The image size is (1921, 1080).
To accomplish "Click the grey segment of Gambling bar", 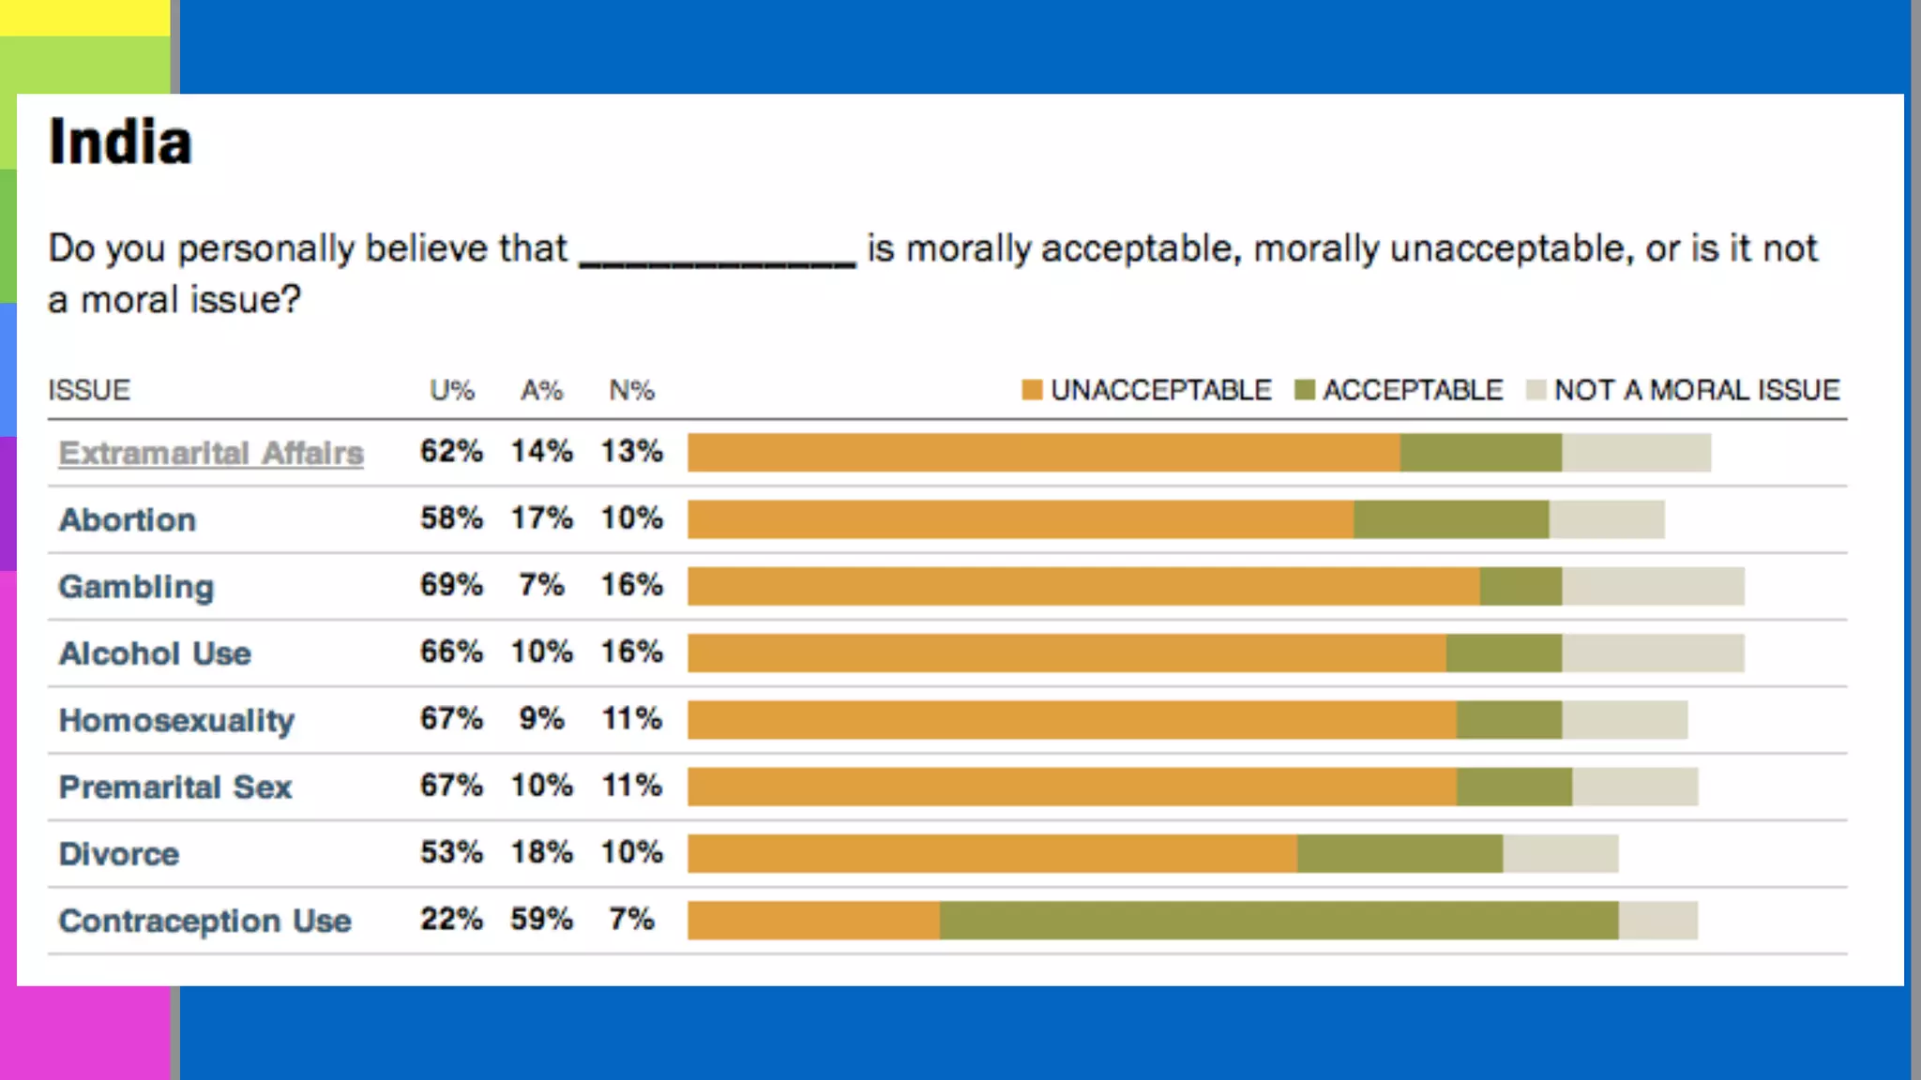I will [x=1653, y=587].
